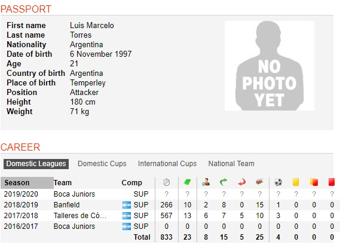Open the National Team tab

point(231,164)
